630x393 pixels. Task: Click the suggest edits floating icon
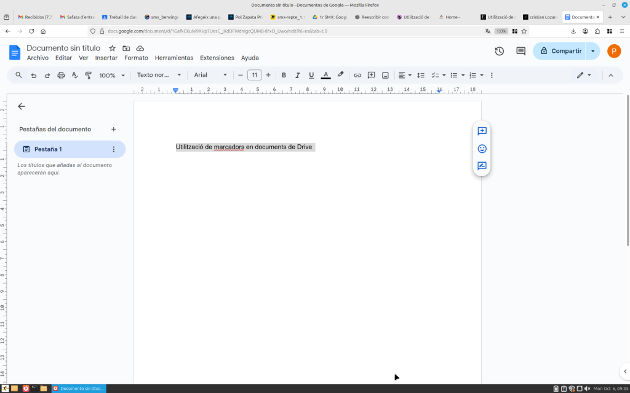(482, 166)
